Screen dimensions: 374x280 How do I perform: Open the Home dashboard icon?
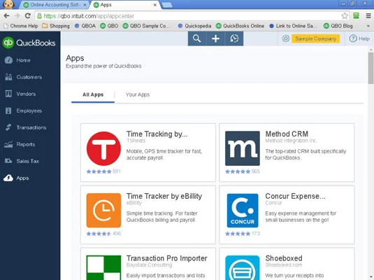(8, 60)
